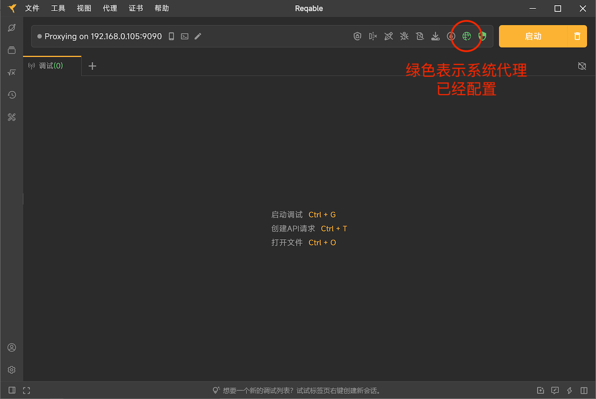Click the feedback chat icon in status bar
Image resolution: width=596 pixels, height=399 pixels.
(x=555, y=391)
